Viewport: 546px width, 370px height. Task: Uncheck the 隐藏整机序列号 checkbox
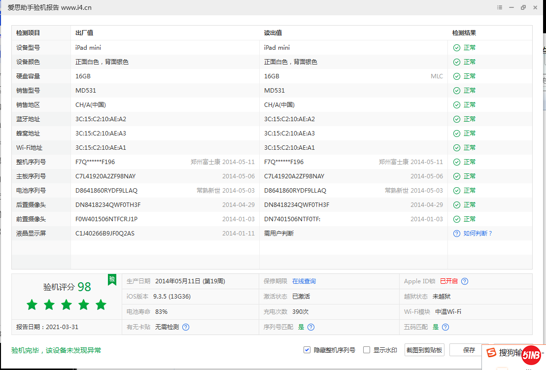pyautogui.click(x=307, y=350)
